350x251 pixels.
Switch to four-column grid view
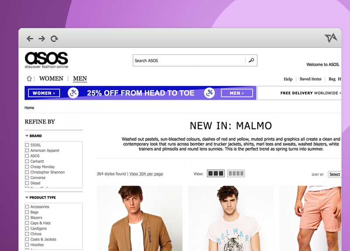click(236, 173)
